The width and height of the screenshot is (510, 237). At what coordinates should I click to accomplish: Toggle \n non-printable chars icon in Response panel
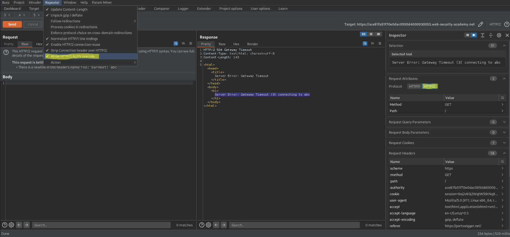pyautogui.click(x=372, y=43)
